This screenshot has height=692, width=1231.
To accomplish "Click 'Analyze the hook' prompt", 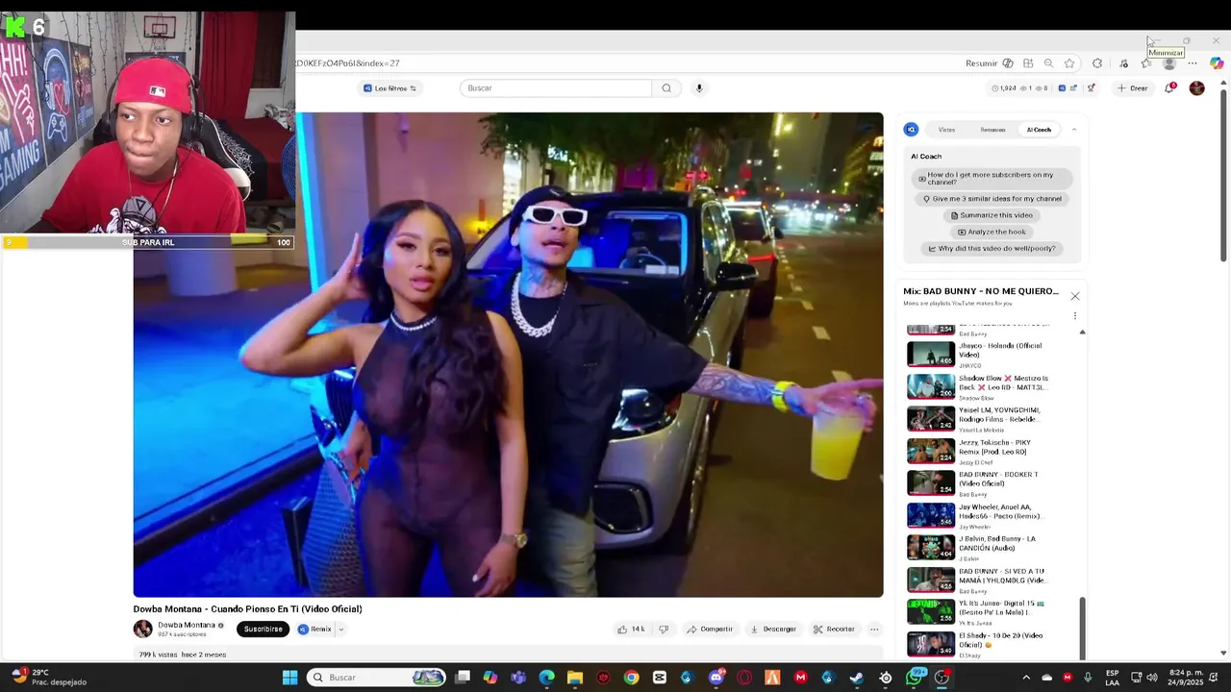I will pyautogui.click(x=992, y=232).
